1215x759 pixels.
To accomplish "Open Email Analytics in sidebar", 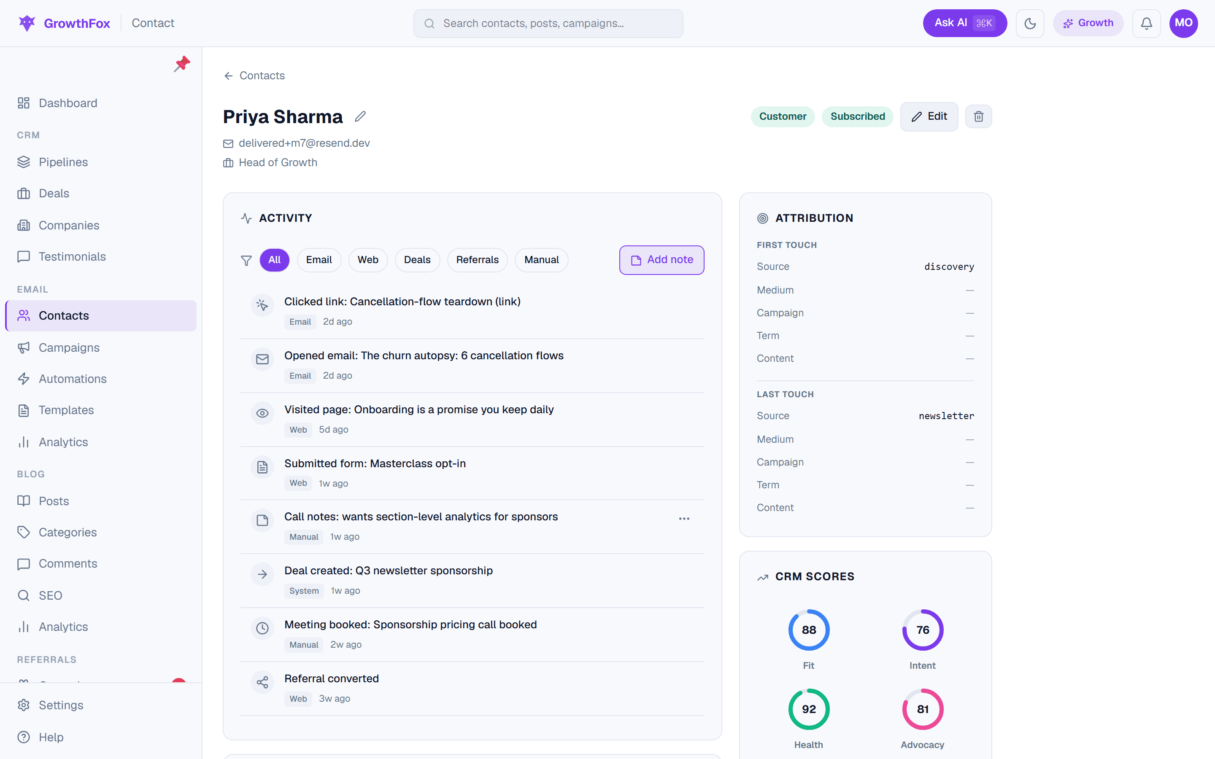I will pyautogui.click(x=101, y=442).
